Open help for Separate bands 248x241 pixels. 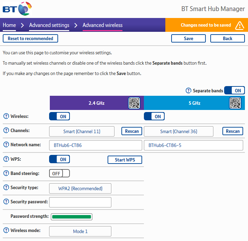tap(189, 91)
